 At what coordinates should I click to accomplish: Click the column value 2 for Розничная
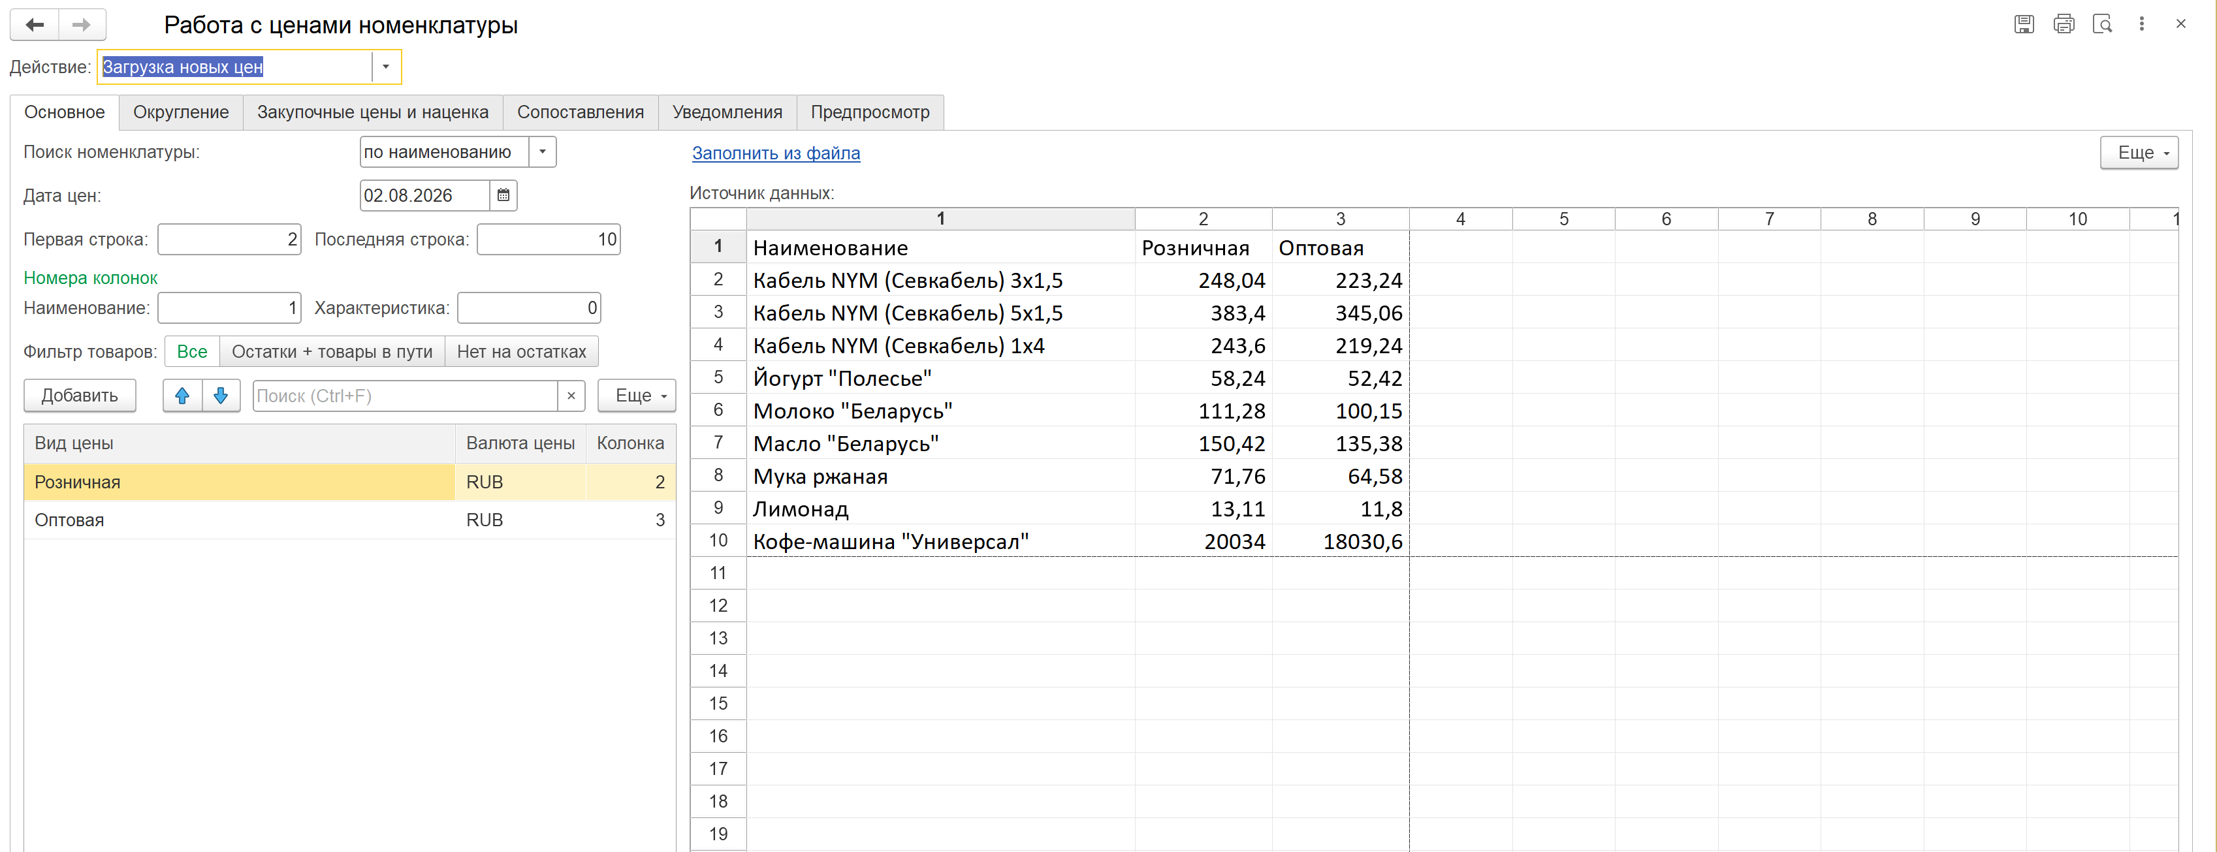(631, 483)
